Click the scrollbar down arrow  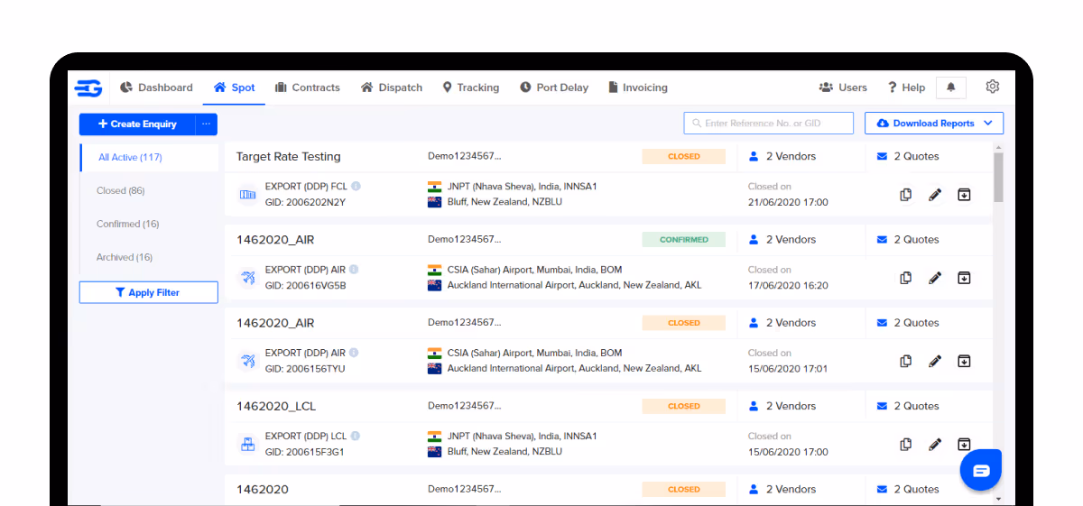coord(998,498)
